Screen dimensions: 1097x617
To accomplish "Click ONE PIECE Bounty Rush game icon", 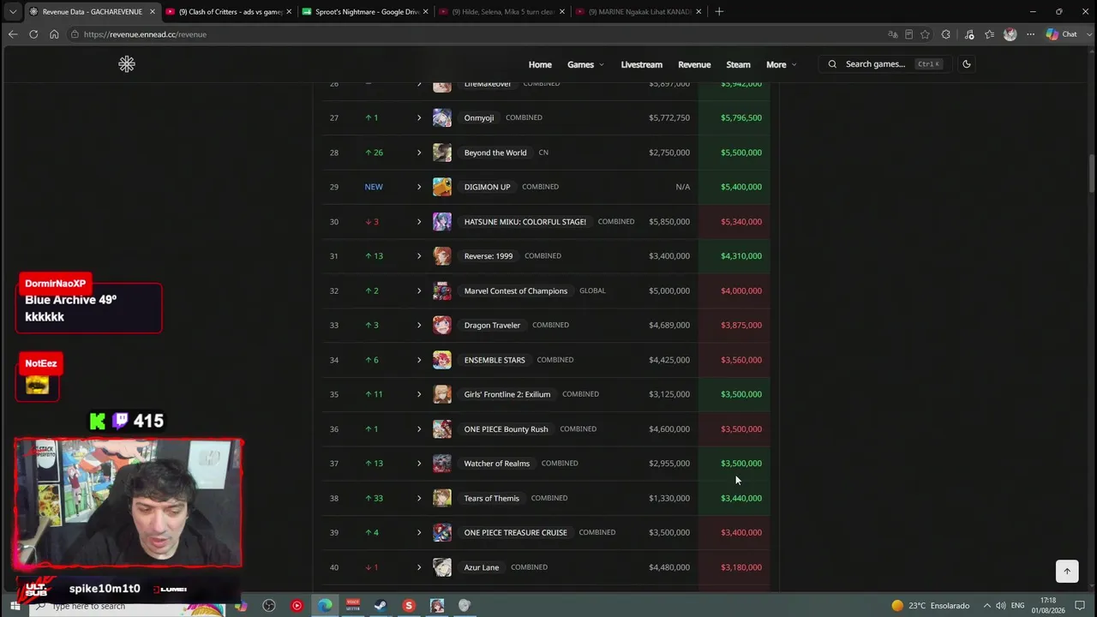I will tap(442, 429).
